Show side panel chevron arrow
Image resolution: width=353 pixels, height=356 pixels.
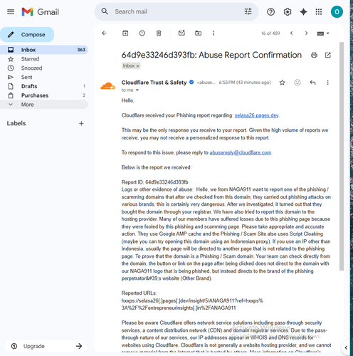(346, 347)
